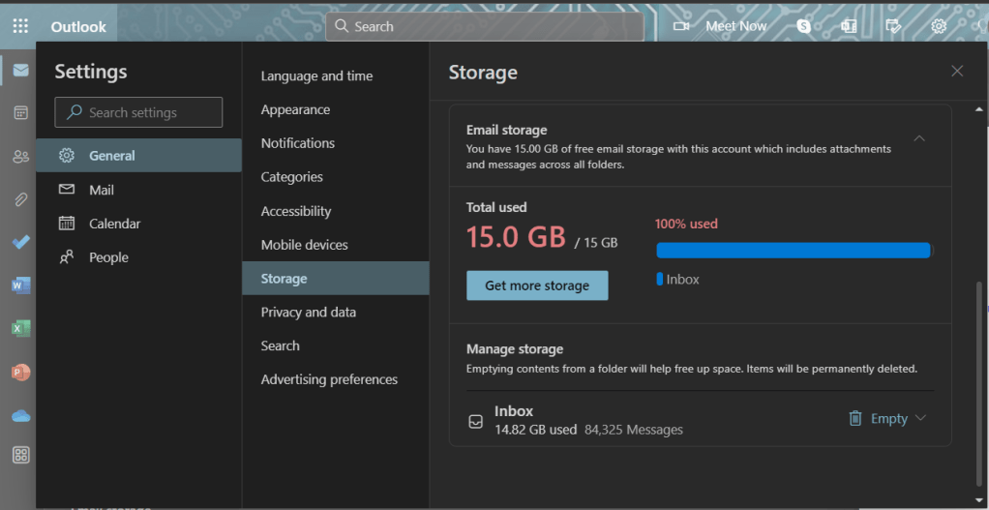This screenshot has height=510, width=989.
Task: Open Advertising preferences
Action: click(336, 379)
